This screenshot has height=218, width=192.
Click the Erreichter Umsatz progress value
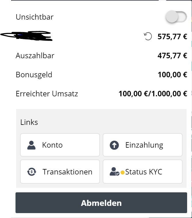(153, 93)
